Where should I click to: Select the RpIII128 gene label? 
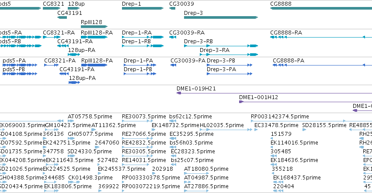tap(91, 22)
